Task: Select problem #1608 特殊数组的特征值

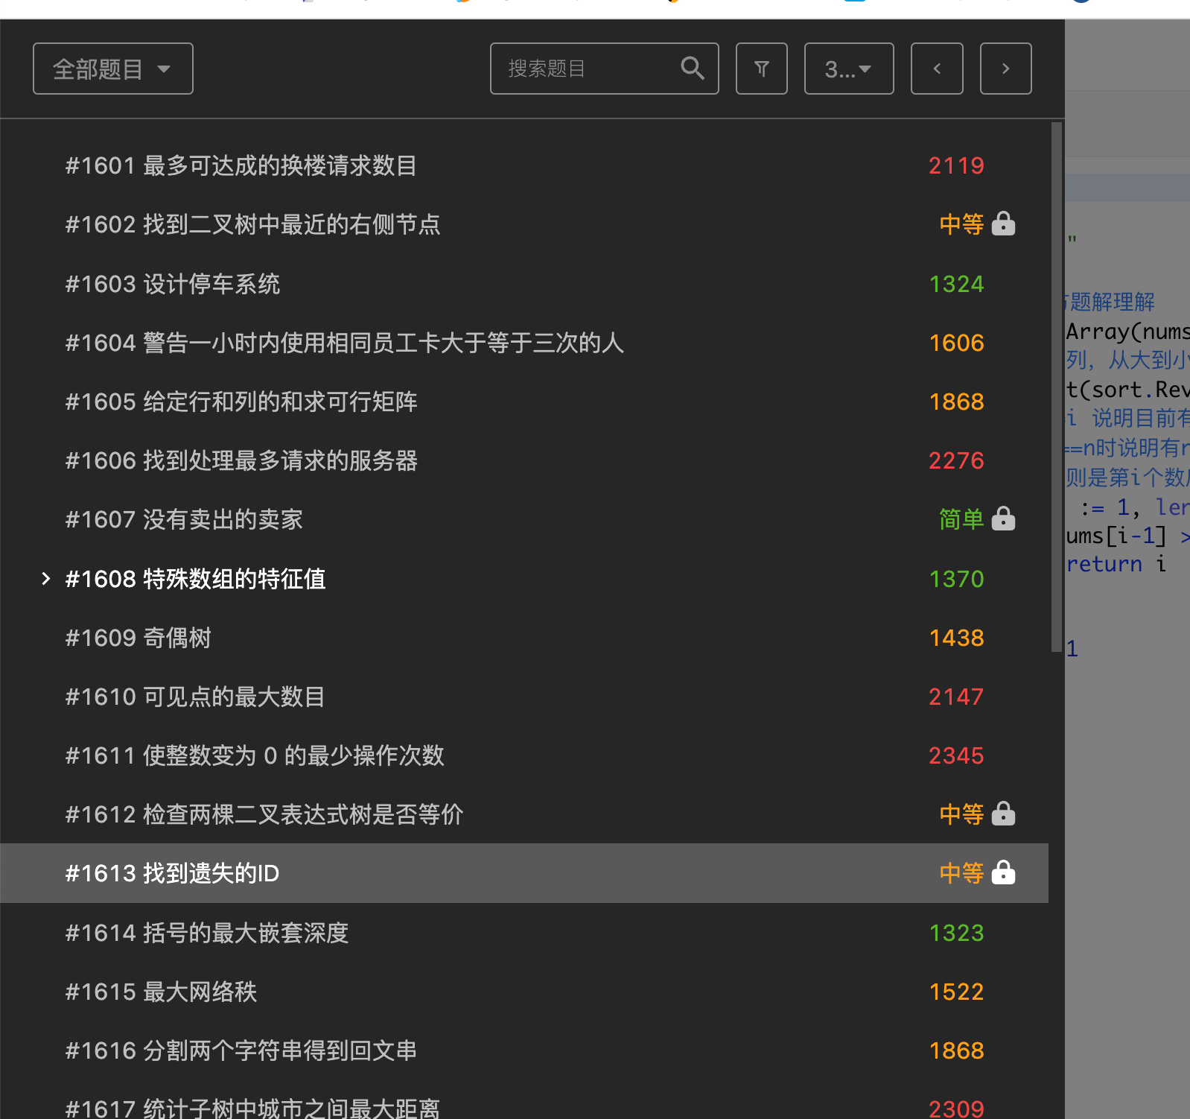Action: click(195, 579)
